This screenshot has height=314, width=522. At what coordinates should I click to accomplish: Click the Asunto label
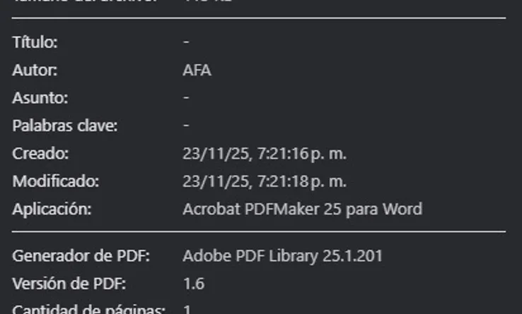pos(40,97)
